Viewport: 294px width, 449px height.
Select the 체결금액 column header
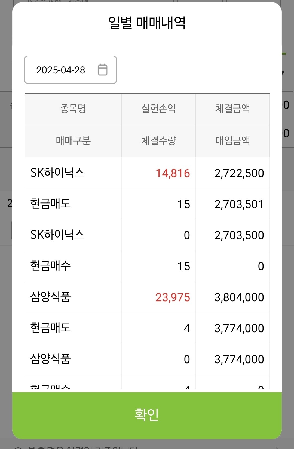pyautogui.click(x=232, y=109)
